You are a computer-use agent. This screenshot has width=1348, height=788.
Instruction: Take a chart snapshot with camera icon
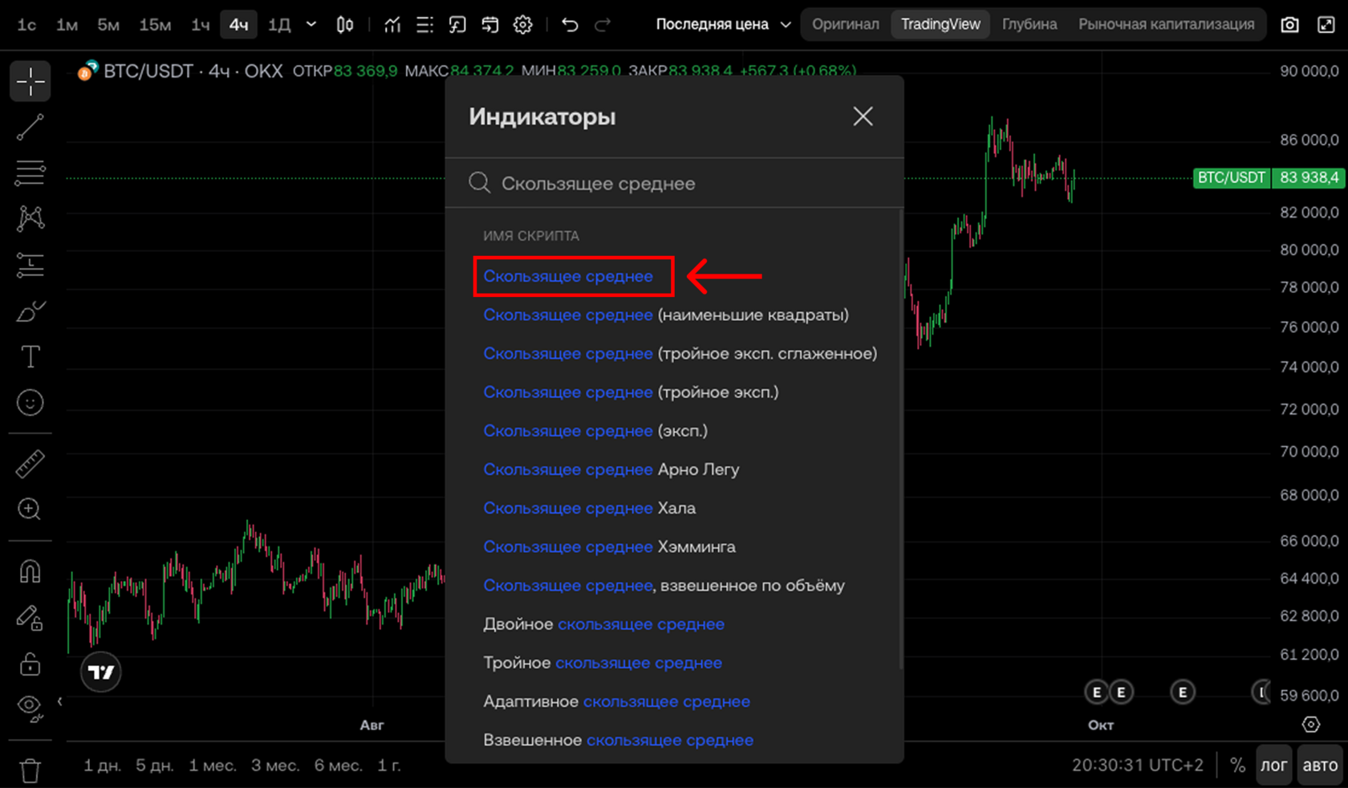(x=1289, y=25)
